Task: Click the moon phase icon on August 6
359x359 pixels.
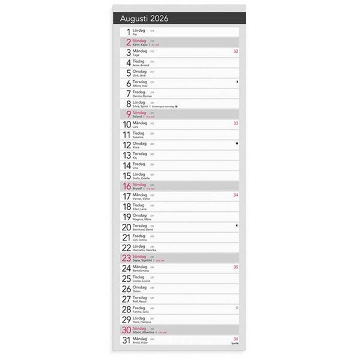Action: 237,81
